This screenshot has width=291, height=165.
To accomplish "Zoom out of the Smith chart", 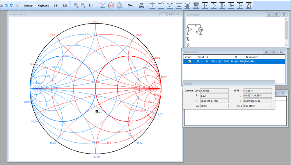I will pos(83,5).
